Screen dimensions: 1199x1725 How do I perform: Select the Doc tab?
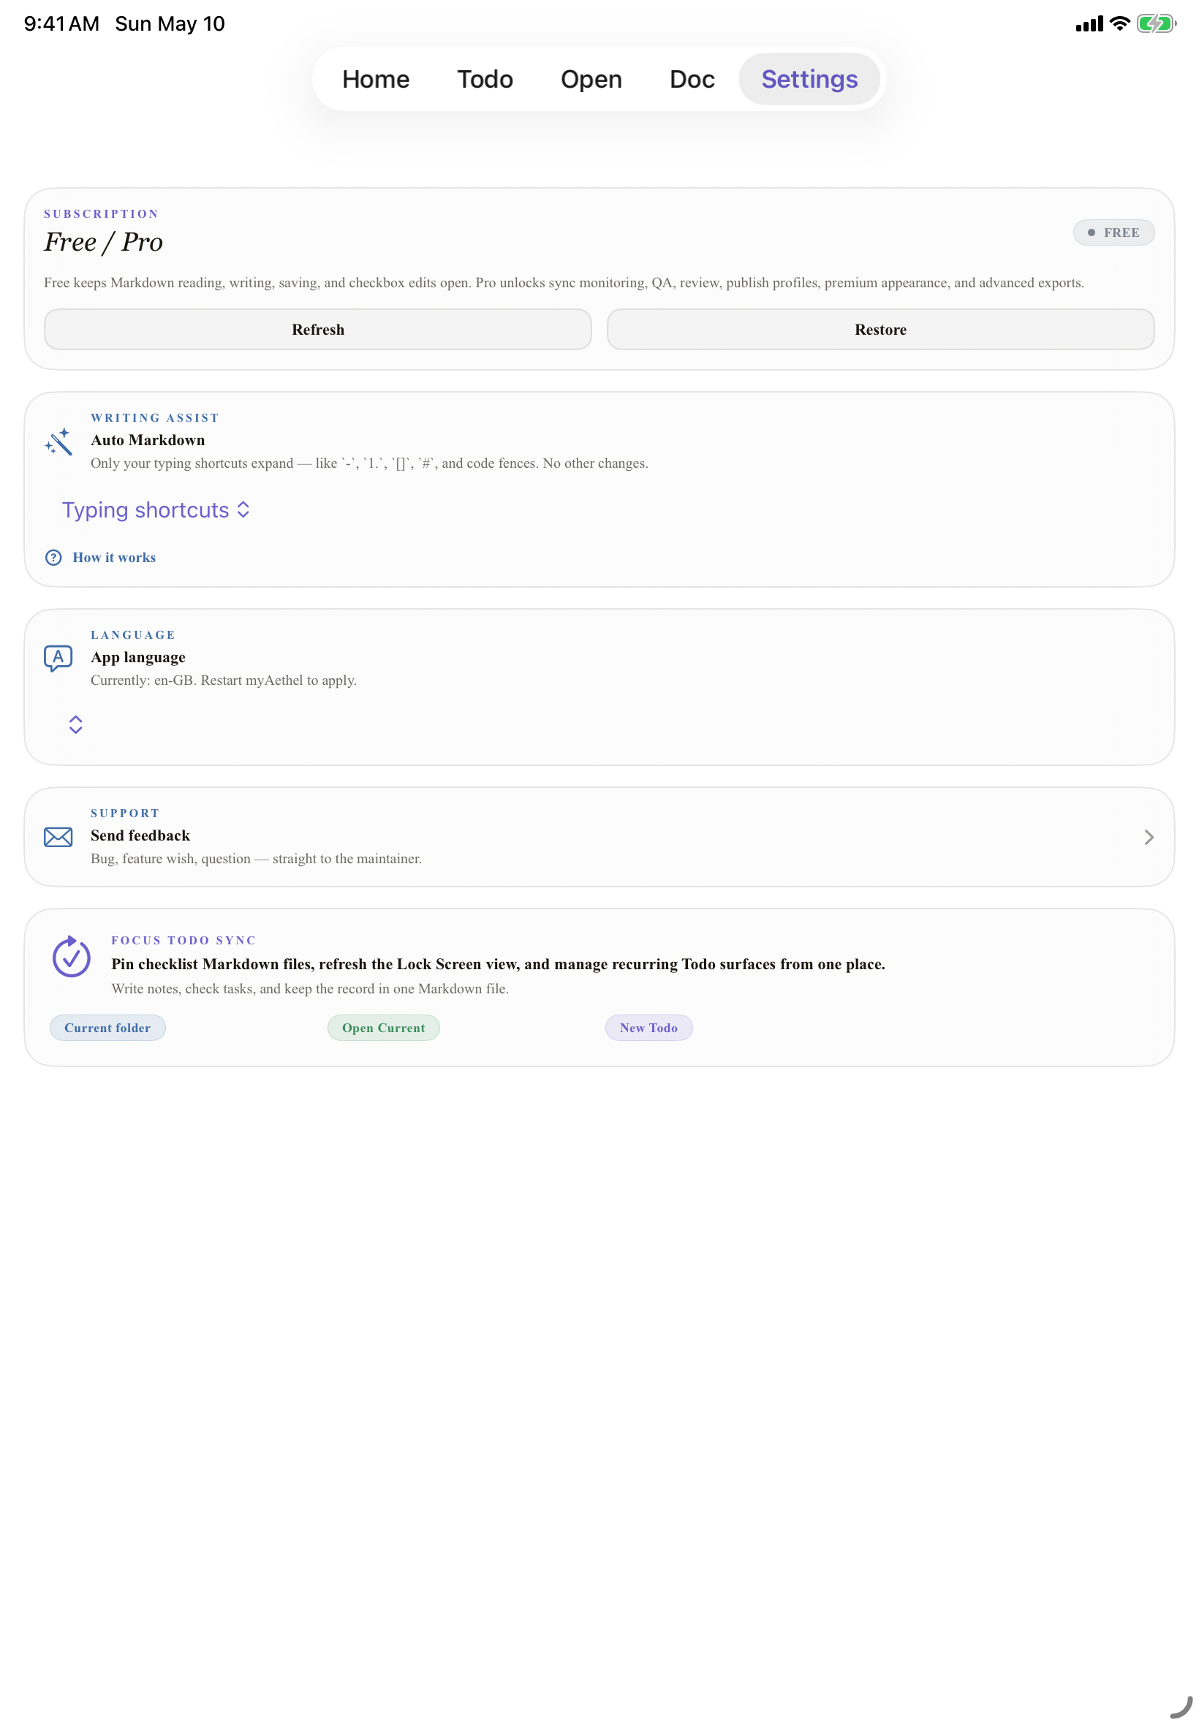[692, 79]
